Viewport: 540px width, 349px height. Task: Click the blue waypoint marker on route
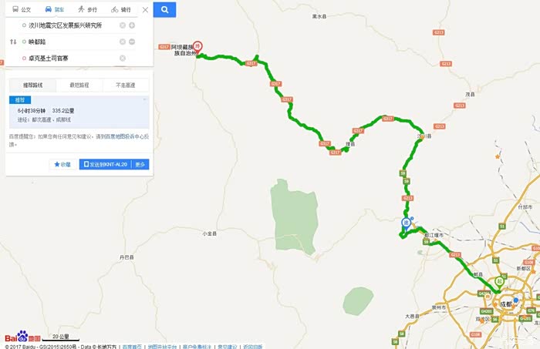(x=407, y=224)
